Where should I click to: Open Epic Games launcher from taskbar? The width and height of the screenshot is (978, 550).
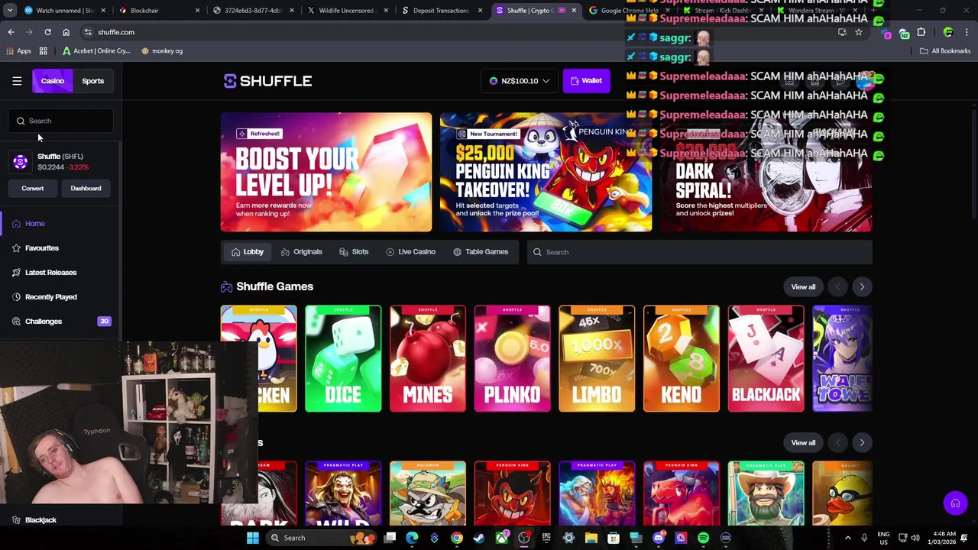(546, 538)
